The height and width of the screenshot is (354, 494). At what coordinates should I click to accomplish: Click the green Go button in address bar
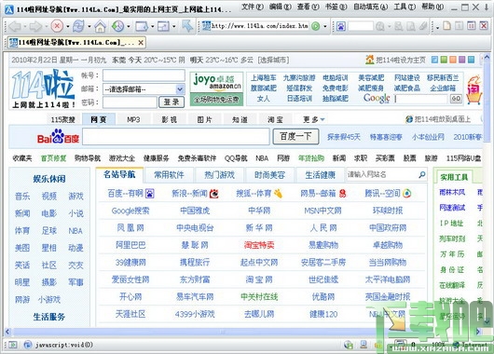point(315,26)
